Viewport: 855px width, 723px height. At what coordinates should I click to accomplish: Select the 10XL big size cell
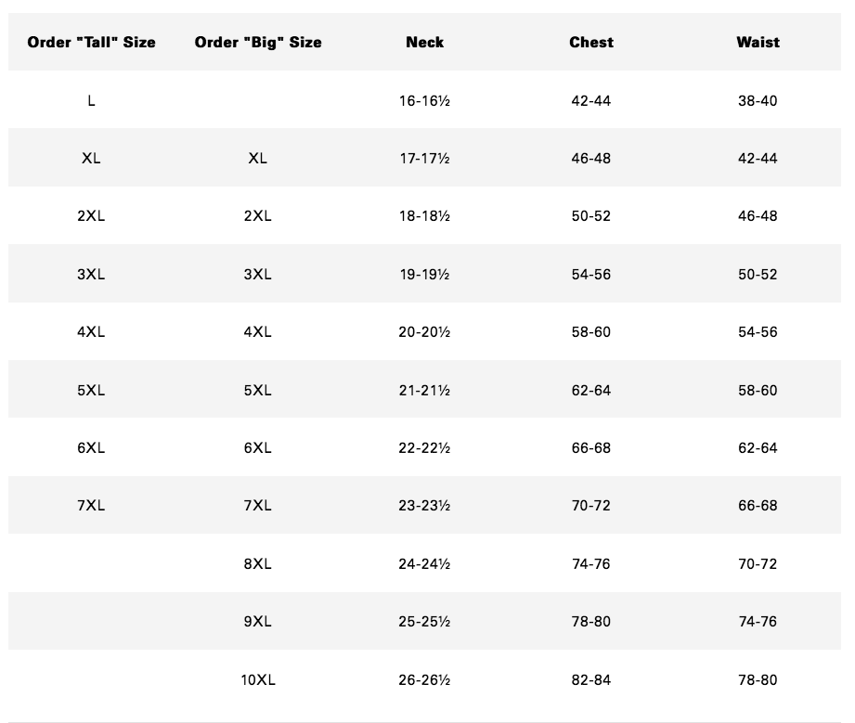[258, 679]
